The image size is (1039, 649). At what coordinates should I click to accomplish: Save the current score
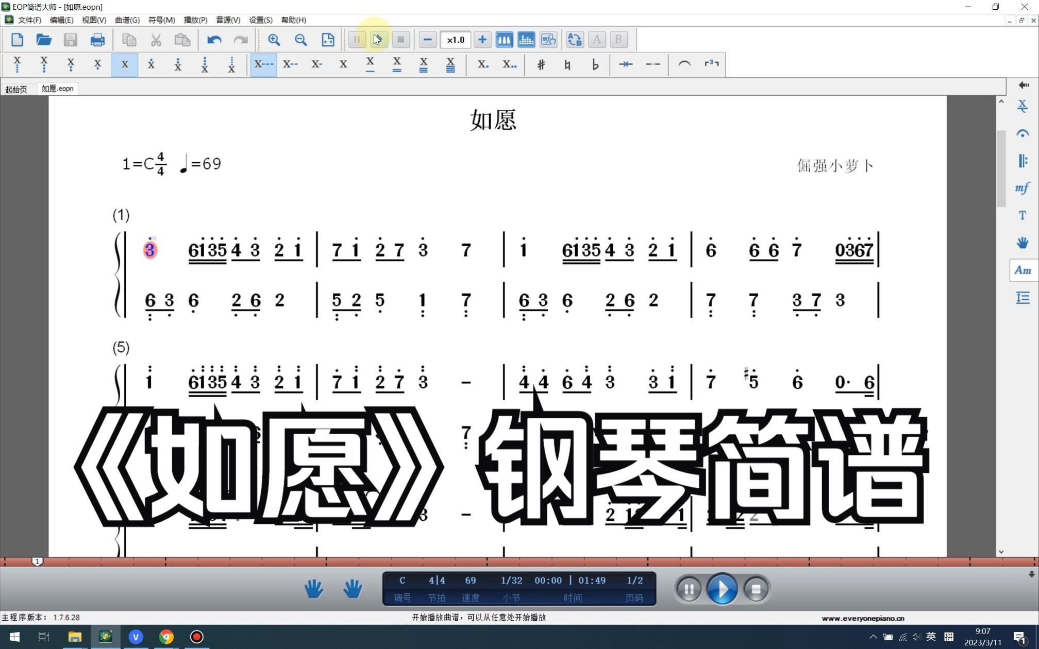[71, 40]
